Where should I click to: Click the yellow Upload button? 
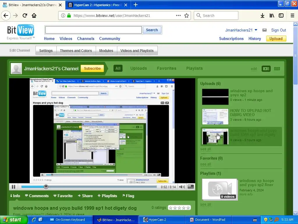pos(276,39)
